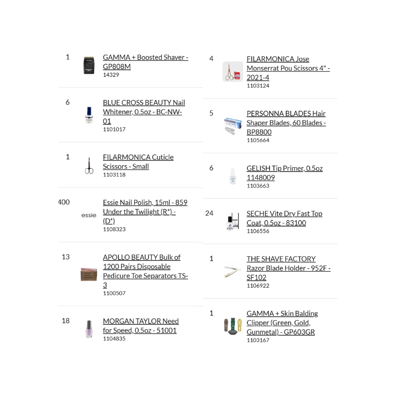
Task: Click the Morgan Taylor polish bottle image
Action: tap(89, 329)
